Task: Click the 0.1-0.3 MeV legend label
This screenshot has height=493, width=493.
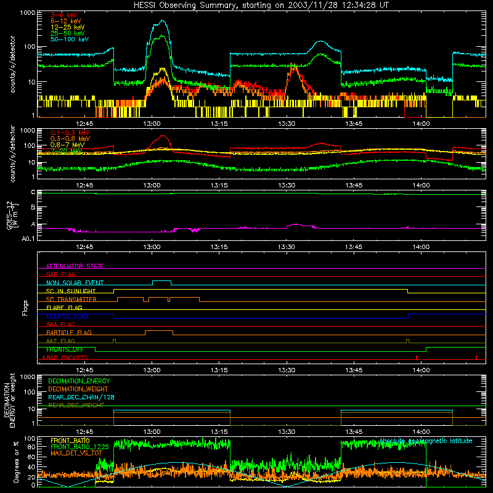Action: click(x=70, y=132)
